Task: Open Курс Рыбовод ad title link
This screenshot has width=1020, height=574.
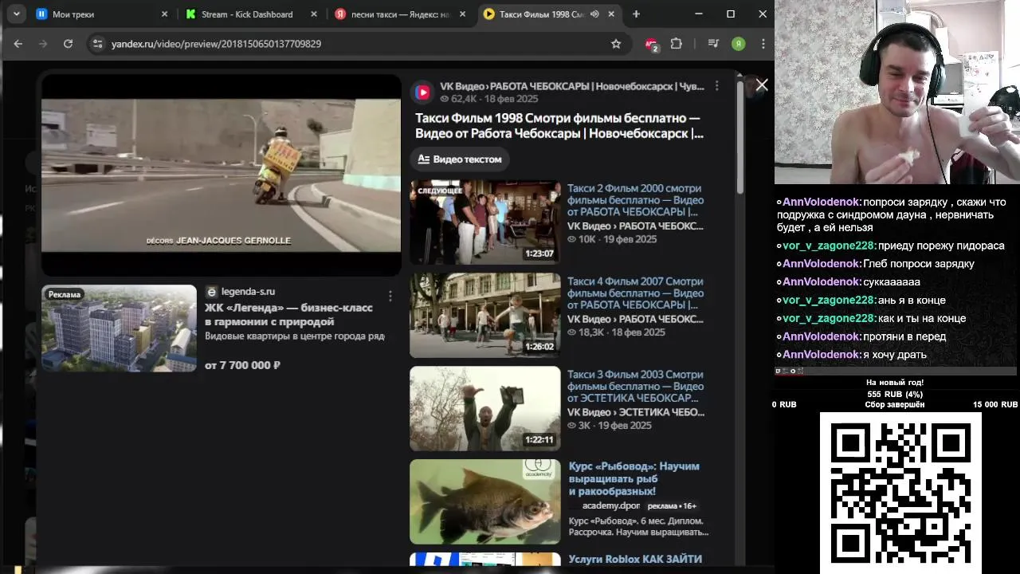Action: [x=634, y=478]
